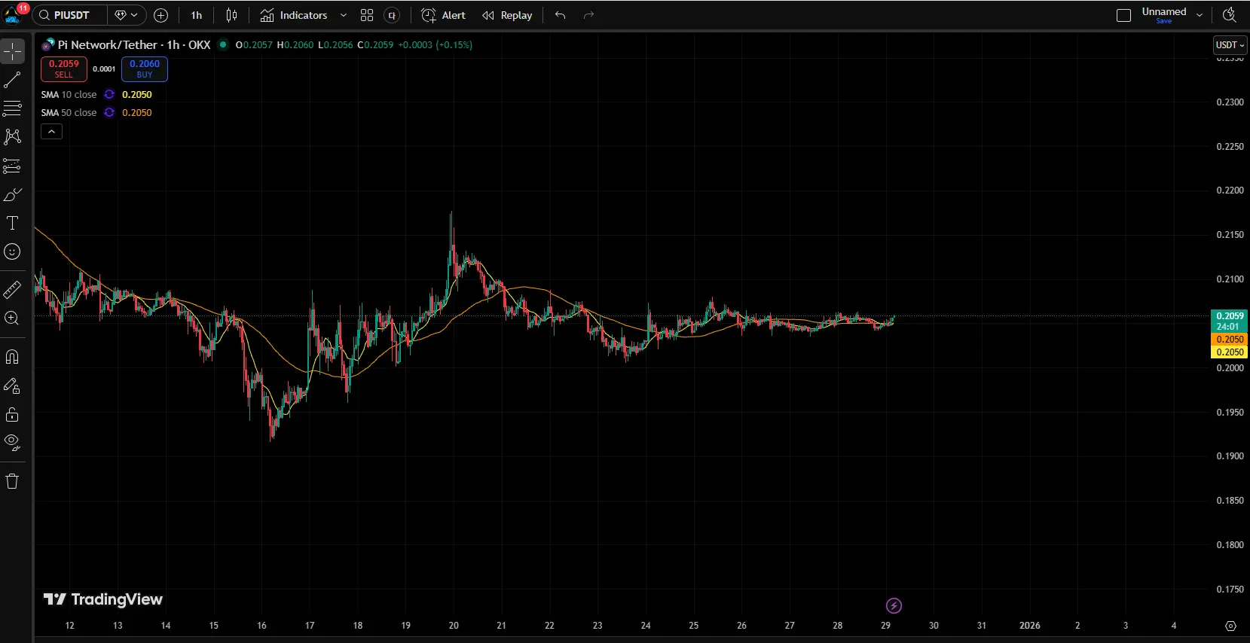Click the date 29 on time axis

click(x=885, y=626)
